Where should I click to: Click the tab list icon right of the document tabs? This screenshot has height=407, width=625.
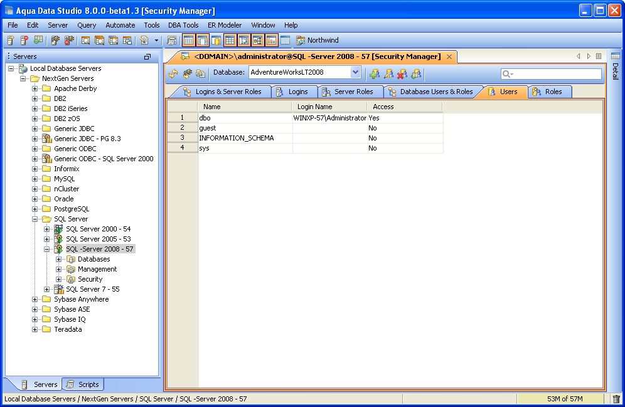599,56
